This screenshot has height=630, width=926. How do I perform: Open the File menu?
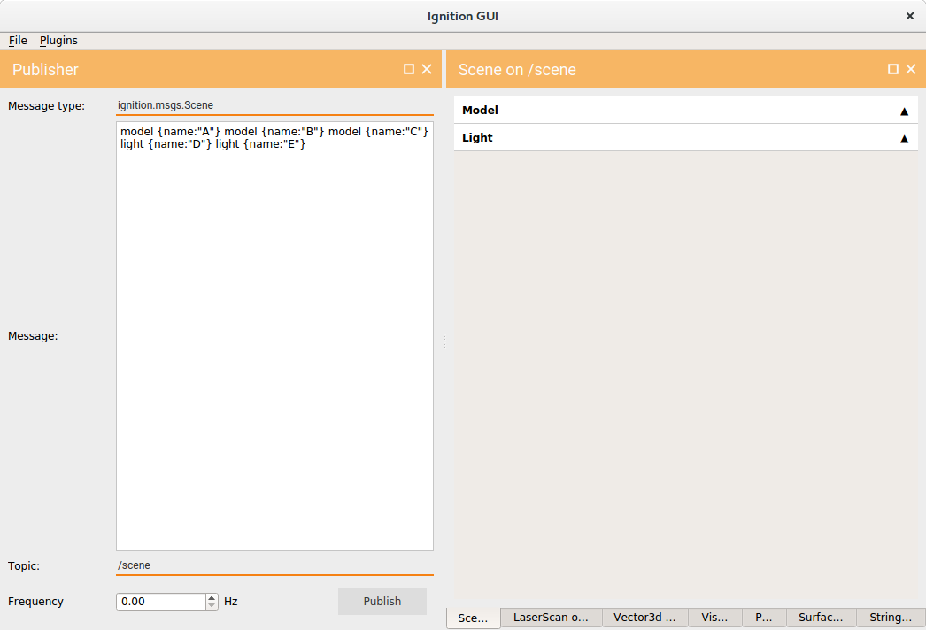[x=17, y=40]
